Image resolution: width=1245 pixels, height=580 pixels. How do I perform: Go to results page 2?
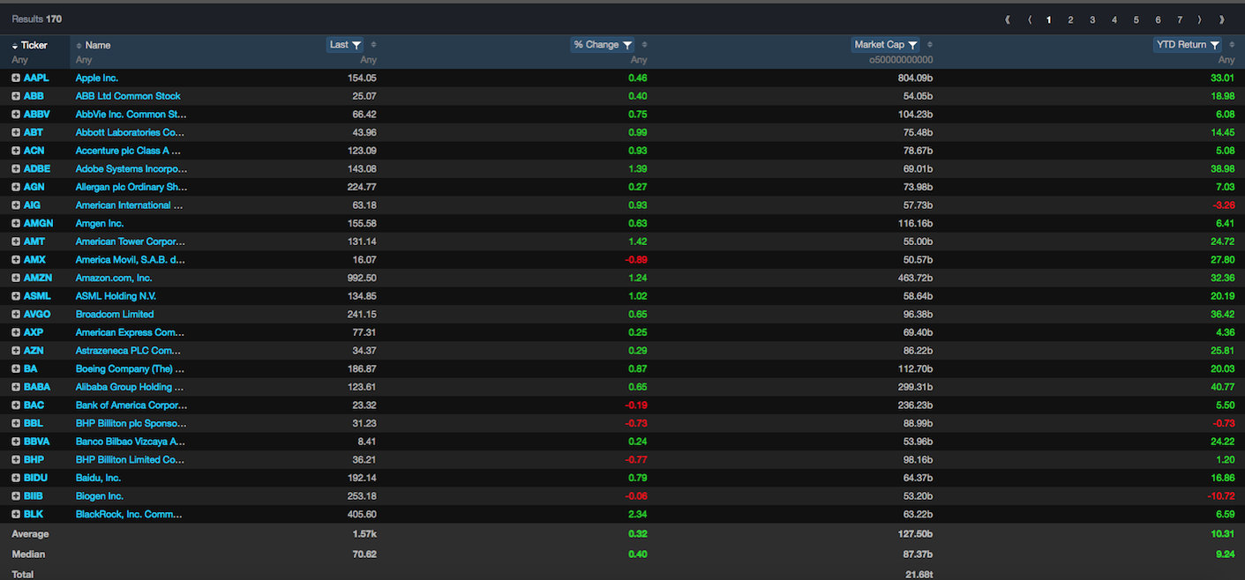[1070, 19]
